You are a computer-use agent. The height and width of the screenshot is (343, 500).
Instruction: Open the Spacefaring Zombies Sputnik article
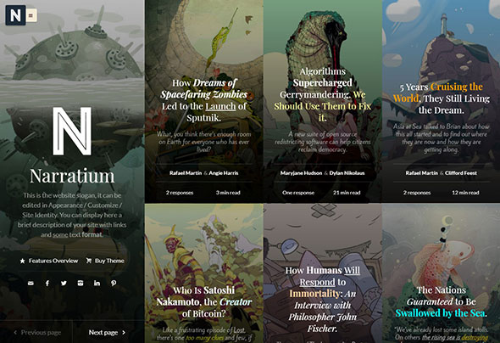(203, 100)
